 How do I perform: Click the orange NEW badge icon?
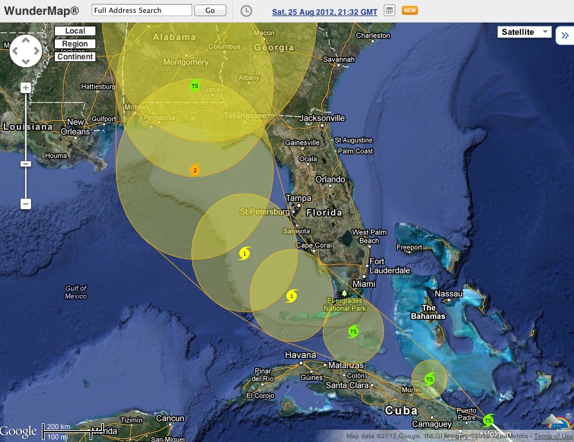[x=409, y=10]
